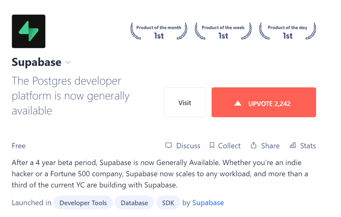Click the Supabase lightning bolt logo
341x217 pixels.
click(x=29, y=31)
